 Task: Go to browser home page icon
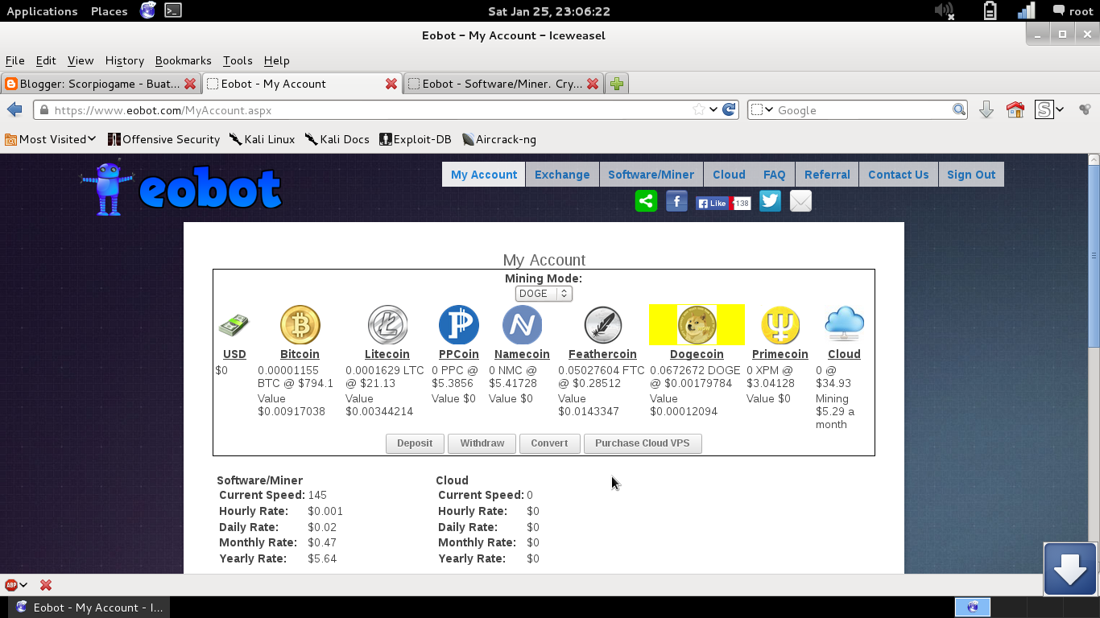pyautogui.click(x=1015, y=110)
